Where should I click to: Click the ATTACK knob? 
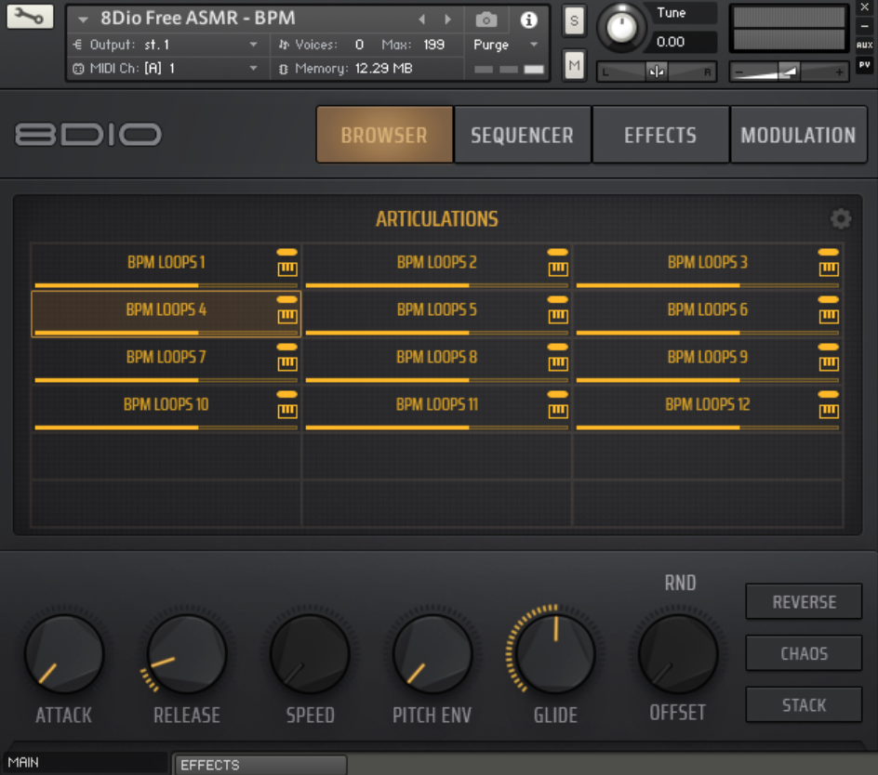click(64, 653)
